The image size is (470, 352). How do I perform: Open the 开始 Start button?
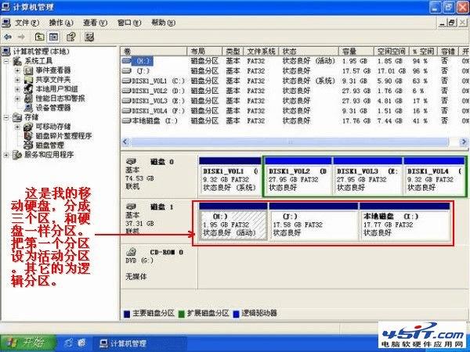point(28,343)
